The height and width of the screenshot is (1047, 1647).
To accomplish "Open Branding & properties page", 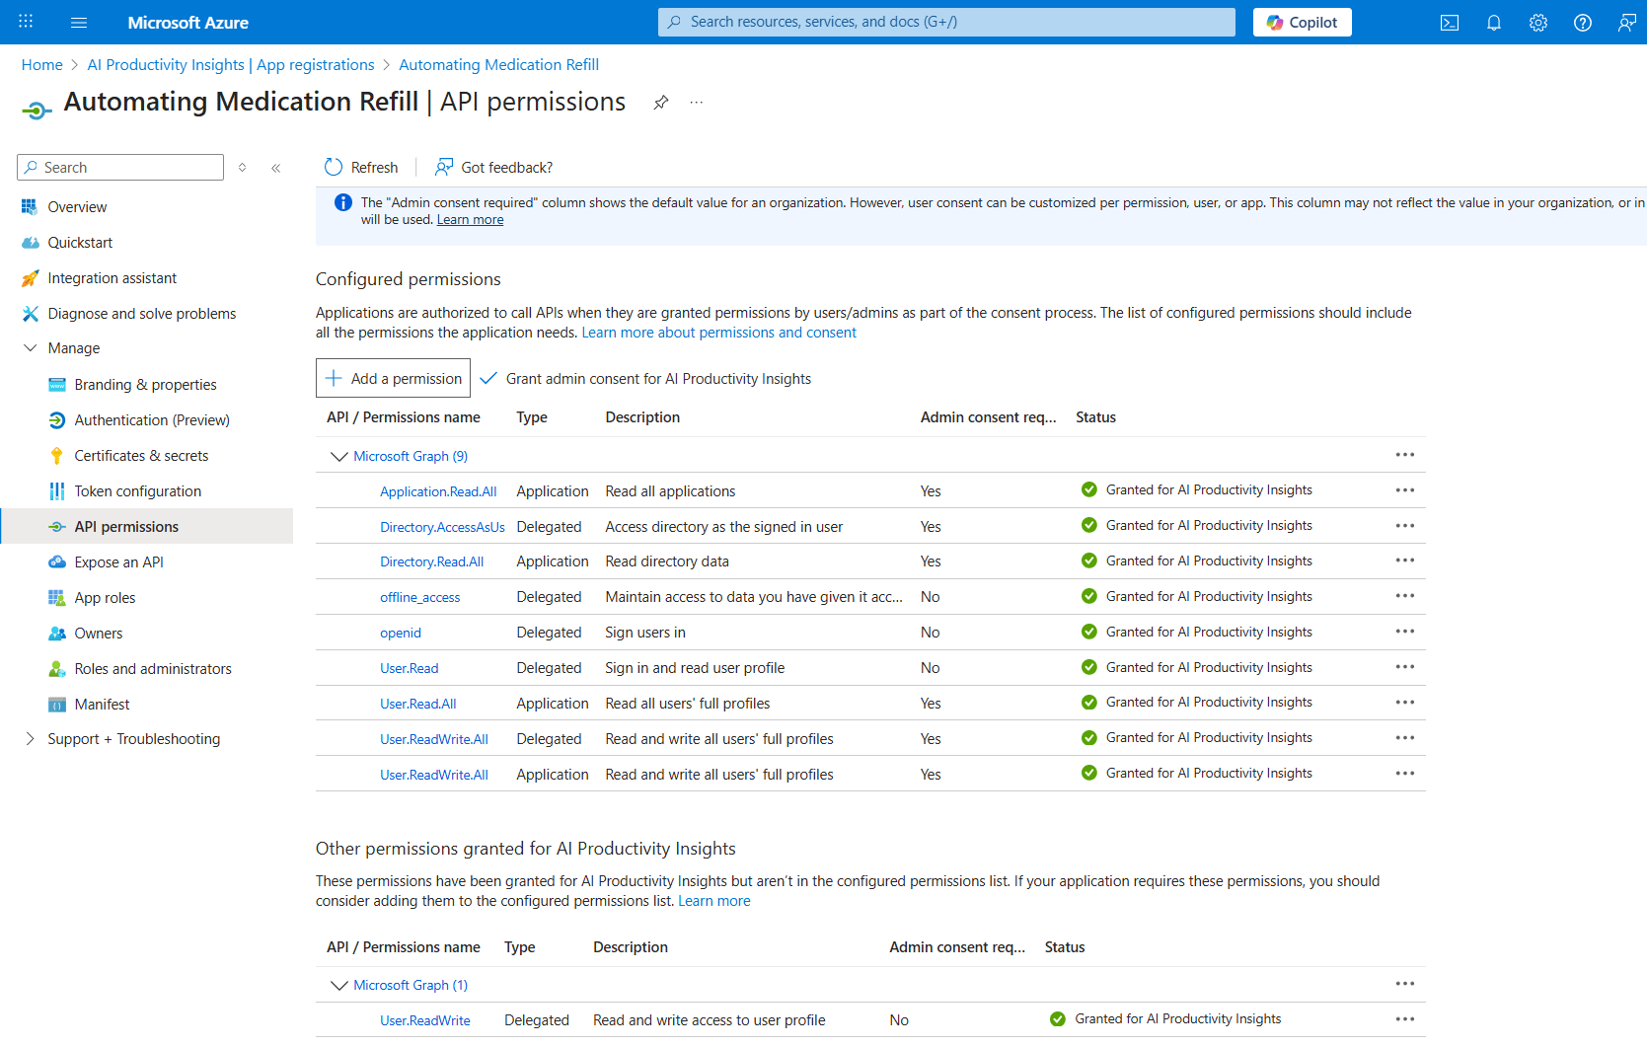I will (146, 385).
